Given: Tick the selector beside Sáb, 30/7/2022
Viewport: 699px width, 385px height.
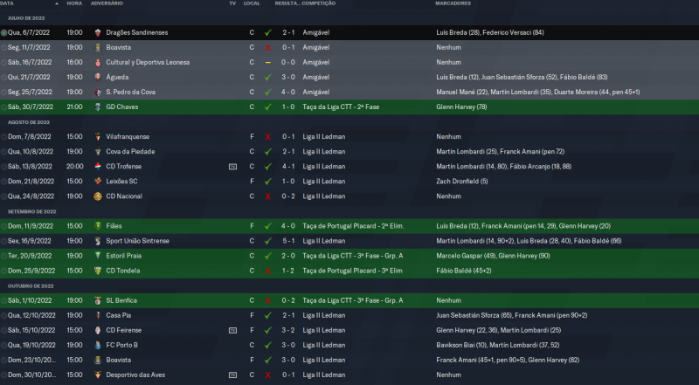Looking at the screenshot, I should click(3, 107).
